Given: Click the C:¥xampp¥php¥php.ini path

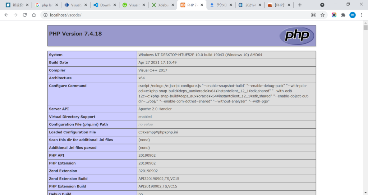Looking at the screenshot, I should [158, 132].
